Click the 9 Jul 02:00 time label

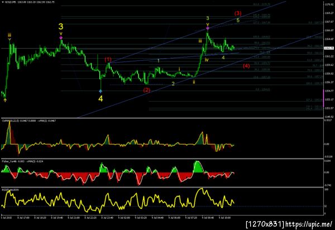[124, 218]
